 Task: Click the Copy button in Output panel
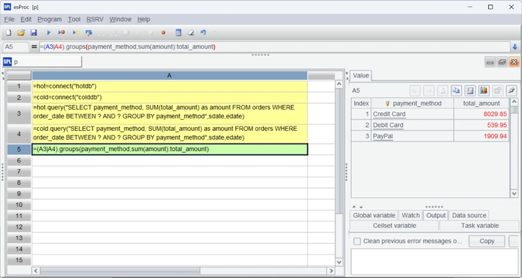(x=487, y=241)
